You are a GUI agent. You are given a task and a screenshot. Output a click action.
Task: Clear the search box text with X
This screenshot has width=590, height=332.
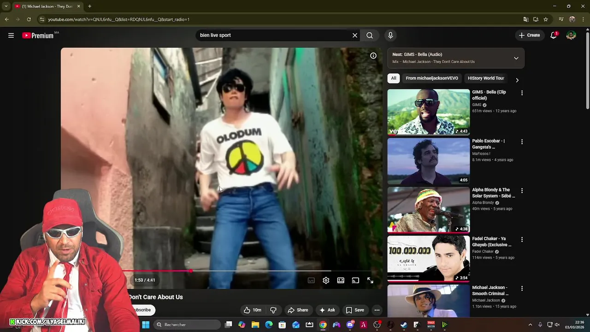pos(355,35)
